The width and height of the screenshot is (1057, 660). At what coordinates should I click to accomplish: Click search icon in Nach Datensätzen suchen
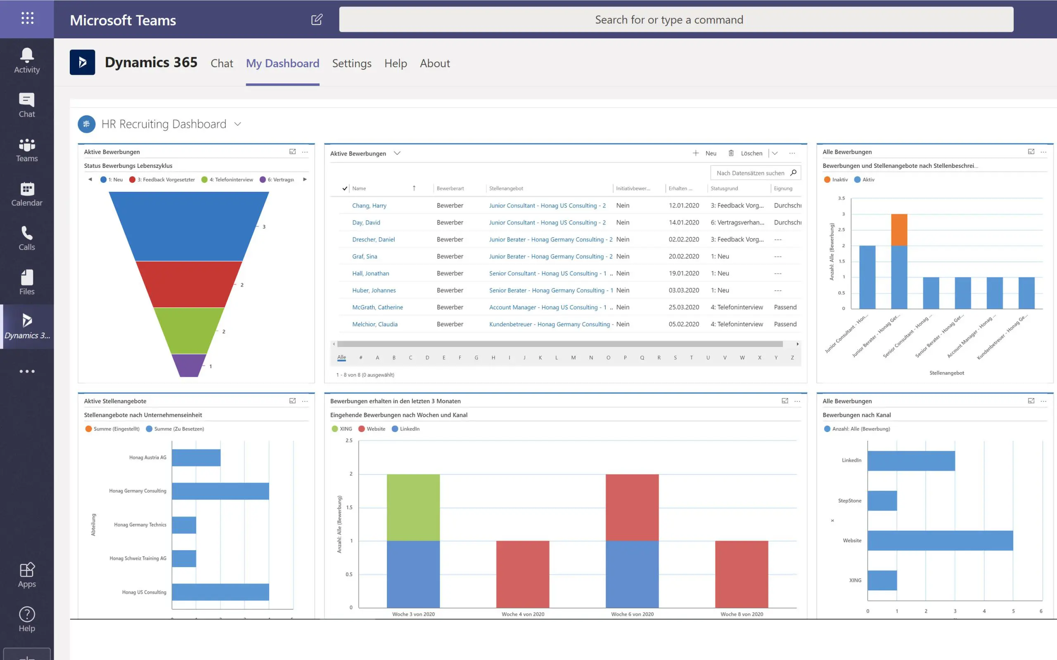(x=793, y=172)
